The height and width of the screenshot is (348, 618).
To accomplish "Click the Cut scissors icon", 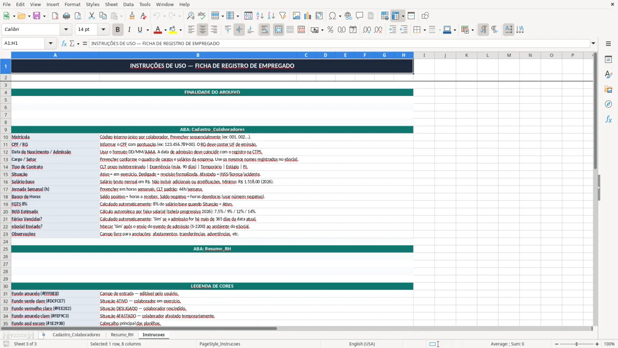I will [92, 16].
